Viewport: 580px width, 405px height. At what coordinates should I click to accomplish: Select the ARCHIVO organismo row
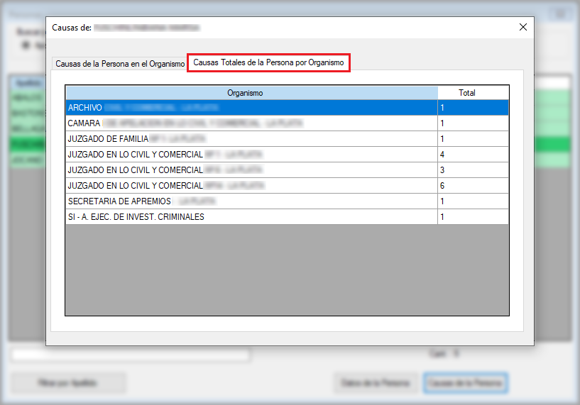click(251, 108)
